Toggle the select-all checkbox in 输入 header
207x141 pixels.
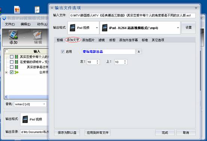point(6,51)
